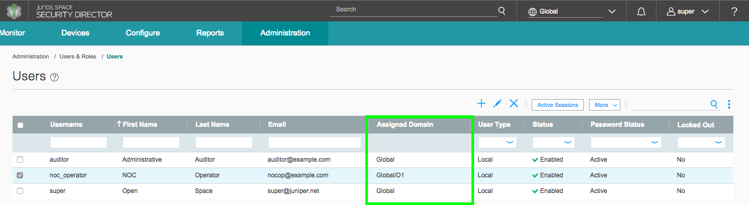Click the table search magnifier icon
The width and height of the screenshot is (749, 205).
click(714, 104)
